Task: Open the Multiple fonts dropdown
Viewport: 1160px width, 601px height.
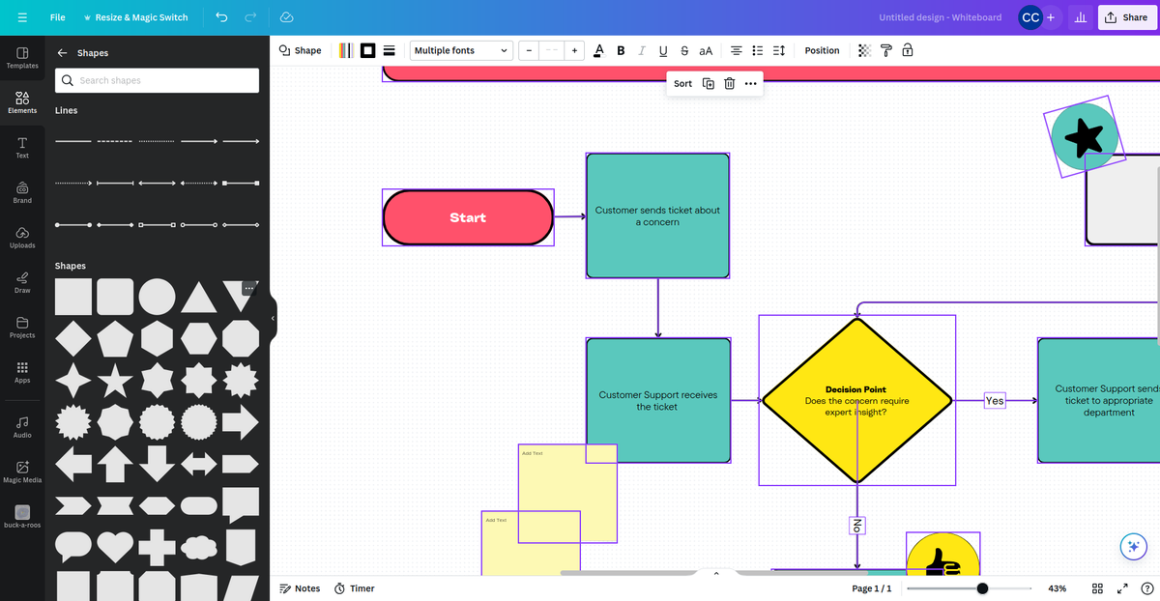Action: (x=461, y=50)
